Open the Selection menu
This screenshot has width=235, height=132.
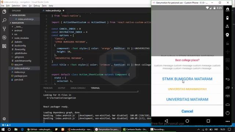click(16, 6)
